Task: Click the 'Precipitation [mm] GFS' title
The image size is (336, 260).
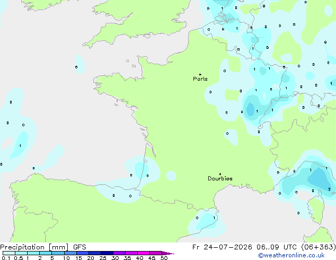Action: (x=43, y=247)
